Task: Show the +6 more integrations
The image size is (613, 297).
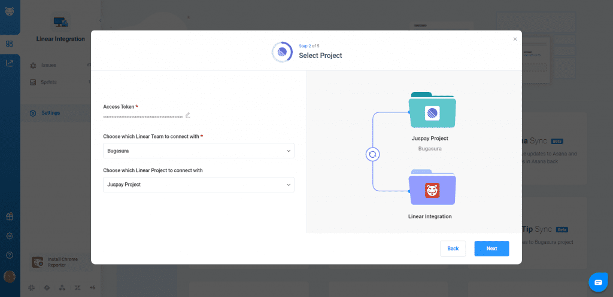Action: coord(92,287)
